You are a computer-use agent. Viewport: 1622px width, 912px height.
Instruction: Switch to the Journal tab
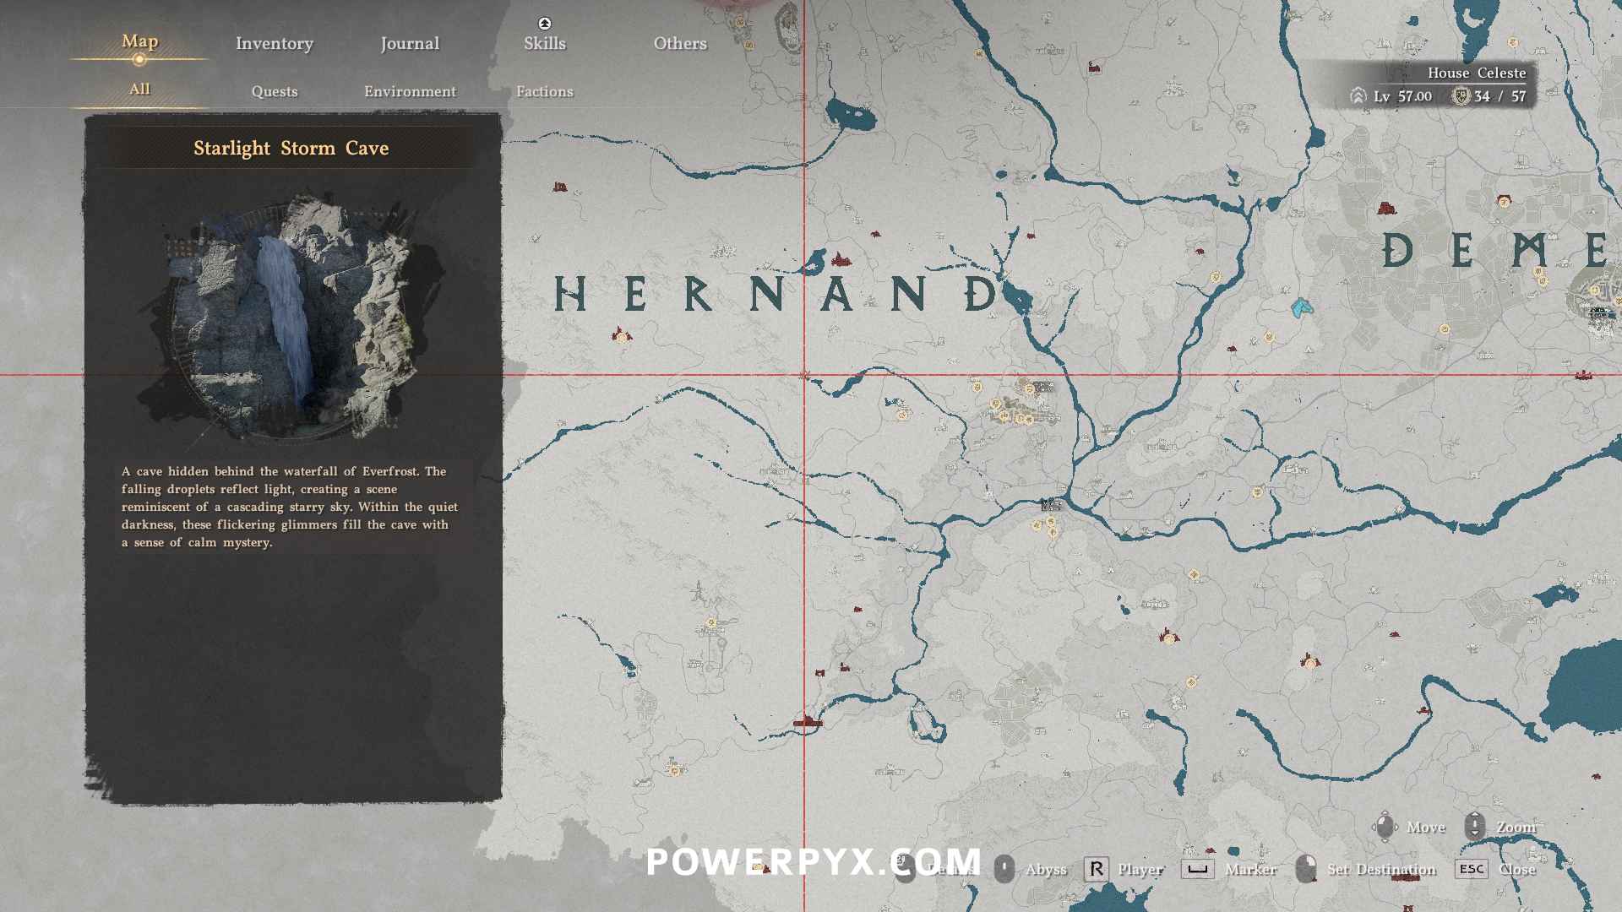coord(410,44)
